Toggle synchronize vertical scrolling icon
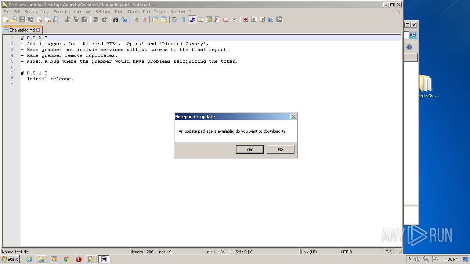The image size is (470, 264). [x=155, y=19]
